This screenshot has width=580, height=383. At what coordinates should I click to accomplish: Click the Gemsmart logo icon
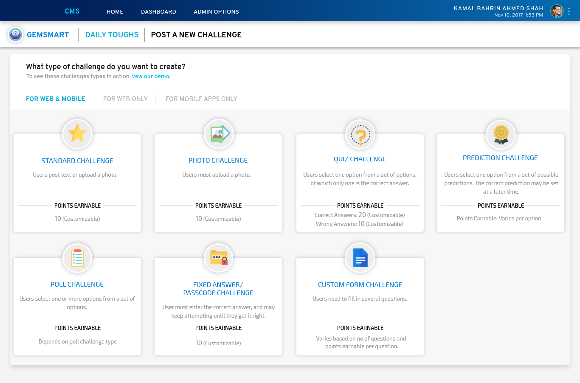[x=16, y=35]
